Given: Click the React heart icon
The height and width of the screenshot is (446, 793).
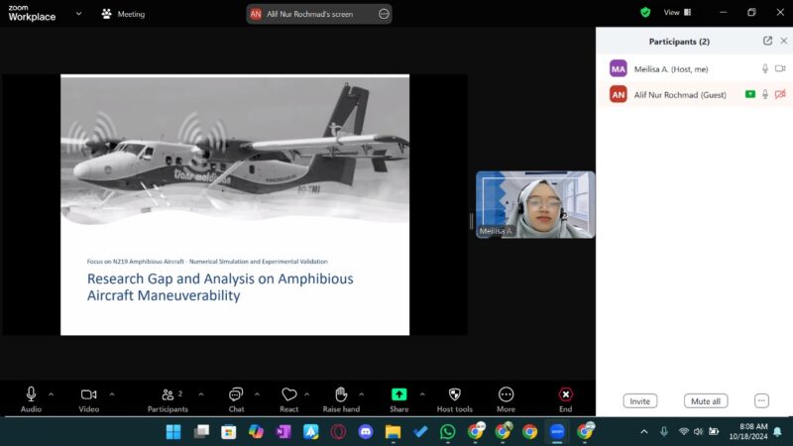Looking at the screenshot, I should point(288,394).
